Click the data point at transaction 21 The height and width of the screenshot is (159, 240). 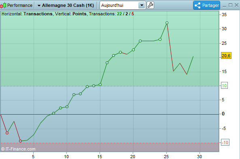click(140, 41)
